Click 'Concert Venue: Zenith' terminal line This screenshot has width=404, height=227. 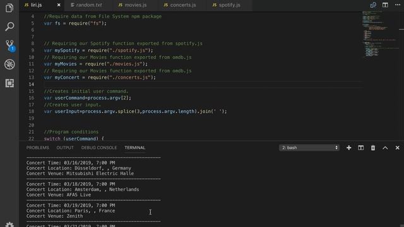55,216
